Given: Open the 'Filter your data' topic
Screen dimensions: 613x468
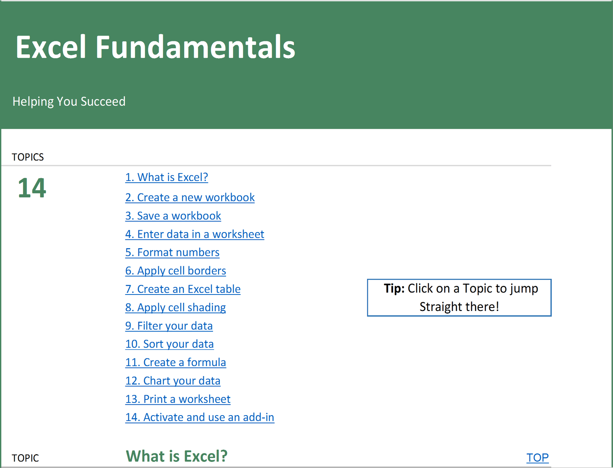Looking at the screenshot, I should (x=169, y=326).
